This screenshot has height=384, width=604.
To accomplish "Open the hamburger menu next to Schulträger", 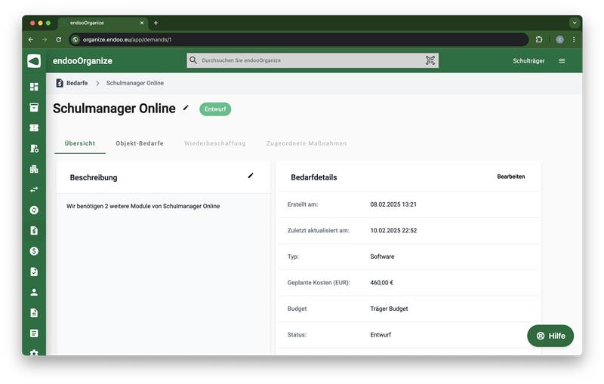I will [562, 61].
